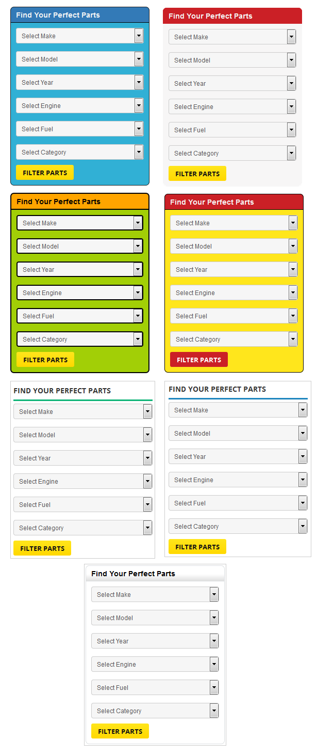
Task: Click FILTER PARTS in blue-underlined white panel
Action: (197, 547)
